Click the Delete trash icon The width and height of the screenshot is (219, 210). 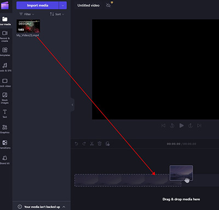tap(100, 144)
